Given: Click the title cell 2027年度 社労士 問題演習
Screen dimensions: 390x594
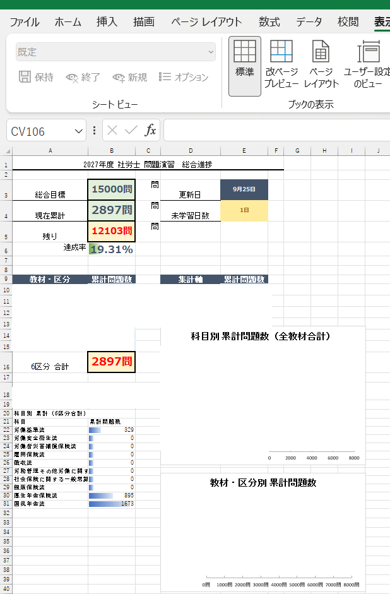Looking at the screenshot, I should coord(148,165).
